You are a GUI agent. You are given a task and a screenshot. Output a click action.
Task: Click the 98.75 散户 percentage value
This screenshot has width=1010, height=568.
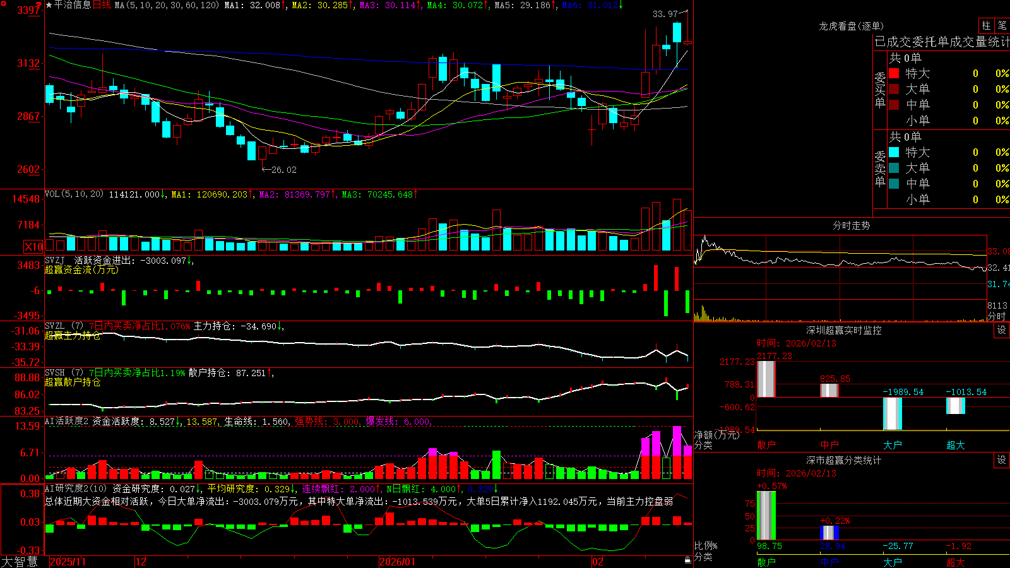tap(769, 546)
